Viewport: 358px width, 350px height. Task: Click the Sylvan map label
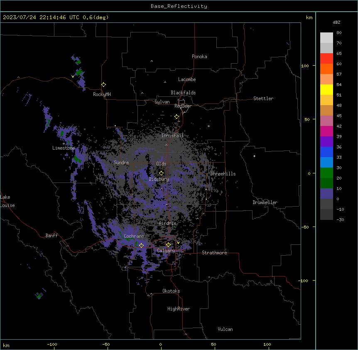tap(162, 102)
